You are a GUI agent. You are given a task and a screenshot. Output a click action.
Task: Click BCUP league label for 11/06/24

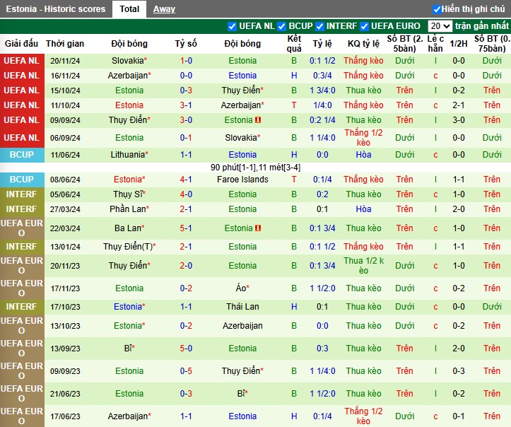(21, 155)
